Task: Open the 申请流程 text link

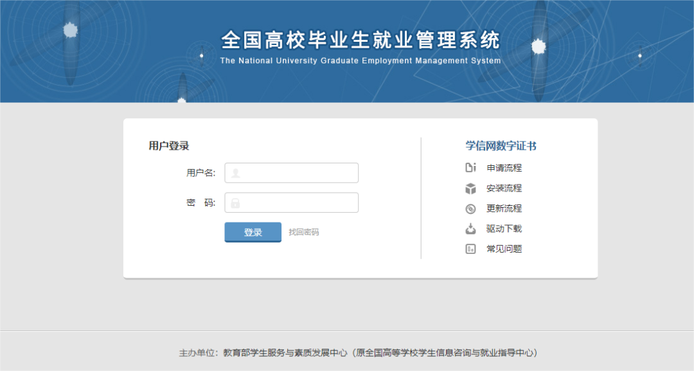Action: pyautogui.click(x=504, y=168)
